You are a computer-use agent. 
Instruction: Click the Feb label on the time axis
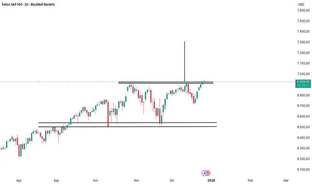[250, 180]
